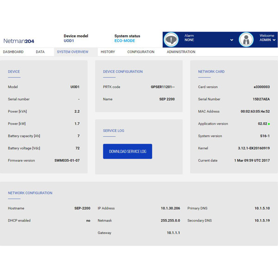This screenshot has width=278, height=278.
Task: Go to the Configuration tab
Action: pyautogui.click(x=141, y=52)
